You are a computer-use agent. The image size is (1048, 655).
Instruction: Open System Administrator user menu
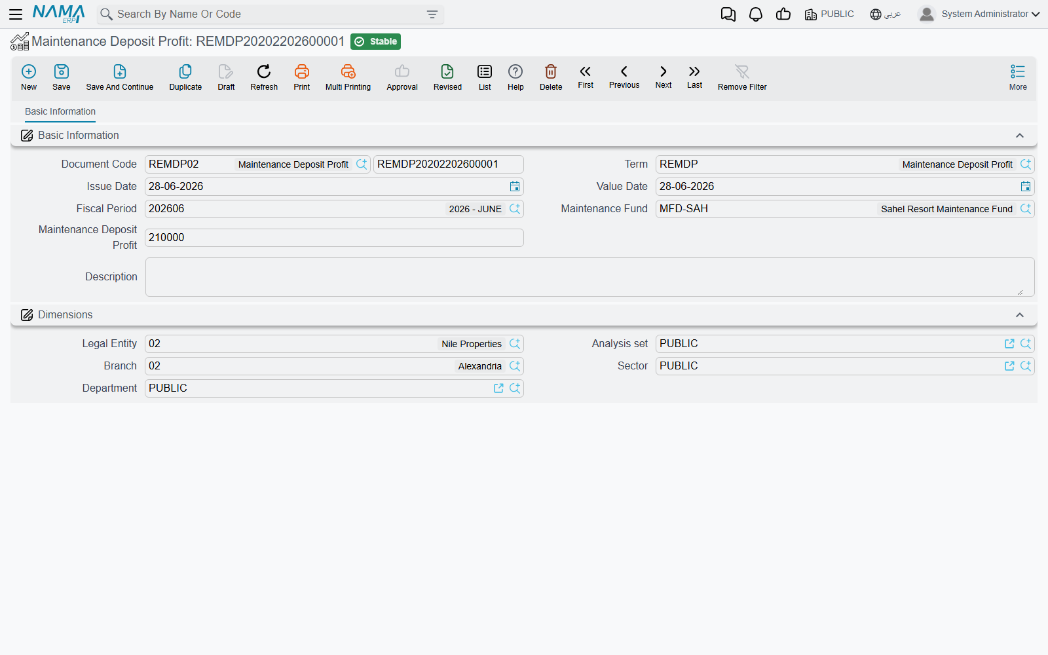point(979,14)
